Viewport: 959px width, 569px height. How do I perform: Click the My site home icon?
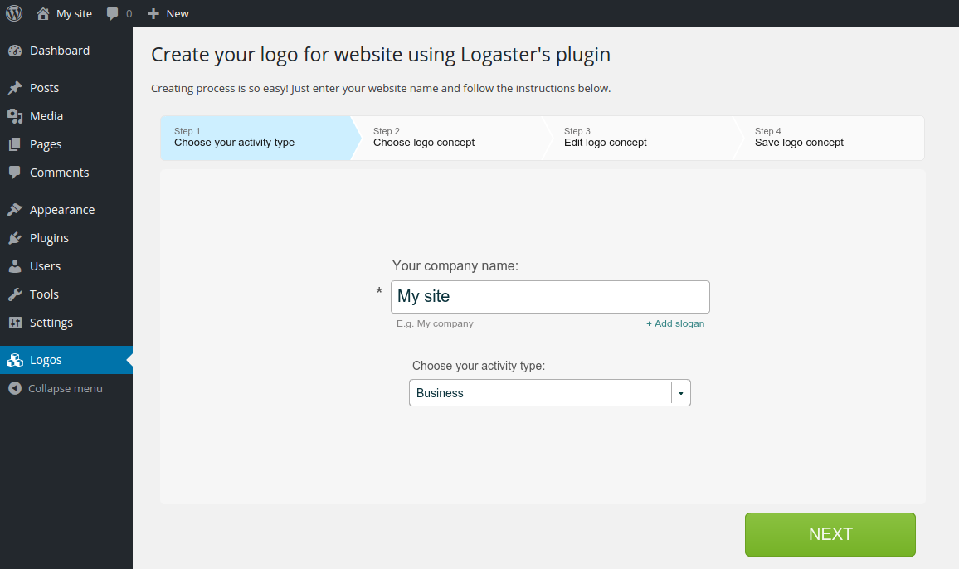click(x=43, y=13)
